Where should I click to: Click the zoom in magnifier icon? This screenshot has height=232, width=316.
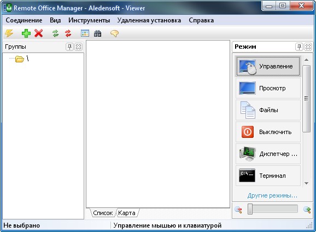(307, 210)
